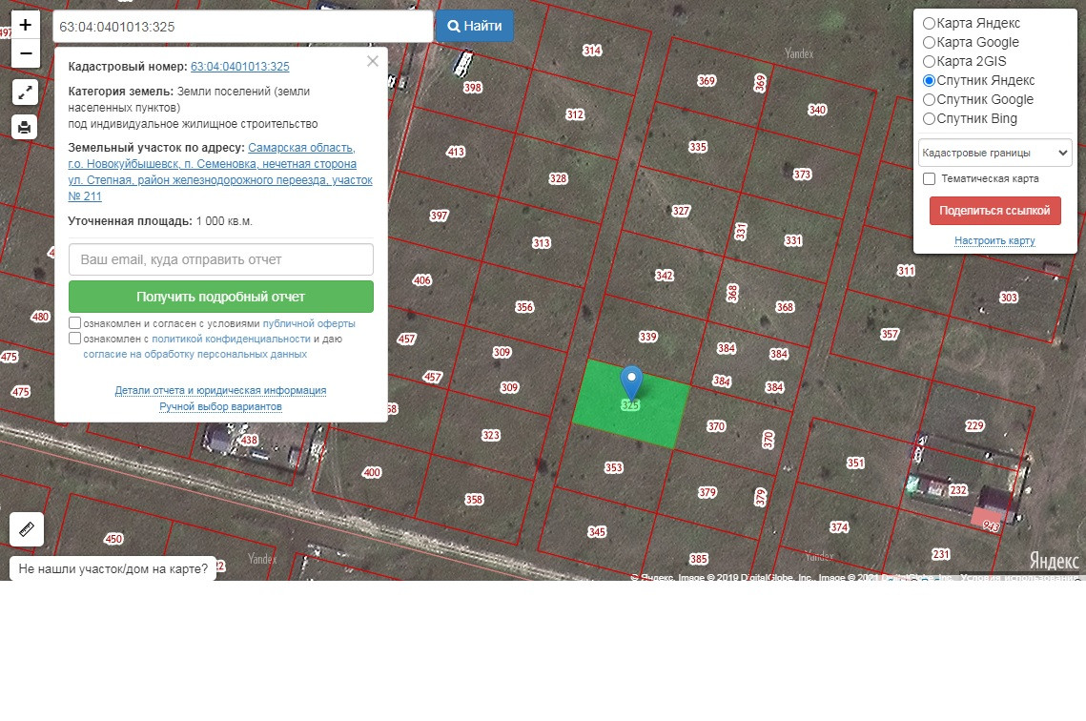Open Настроить карту link
Viewport: 1086px width, 721px height.
[x=994, y=241]
